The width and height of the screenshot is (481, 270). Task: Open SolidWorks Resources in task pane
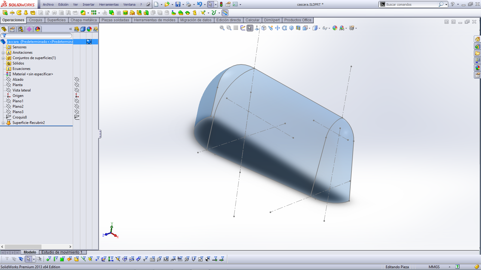click(x=477, y=39)
